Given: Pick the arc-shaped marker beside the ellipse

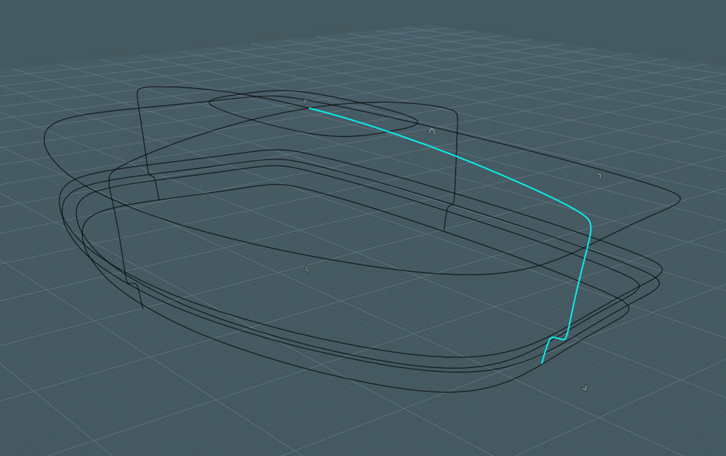Looking at the screenshot, I should point(432,131).
